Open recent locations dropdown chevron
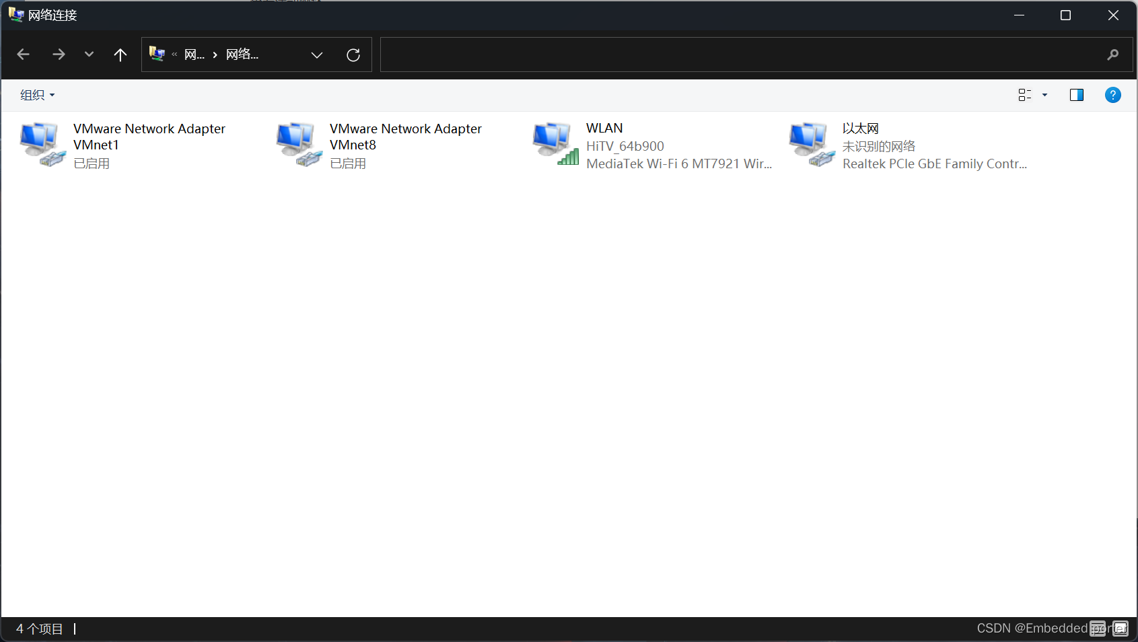The width and height of the screenshot is (1138, 642). (89, 55)
